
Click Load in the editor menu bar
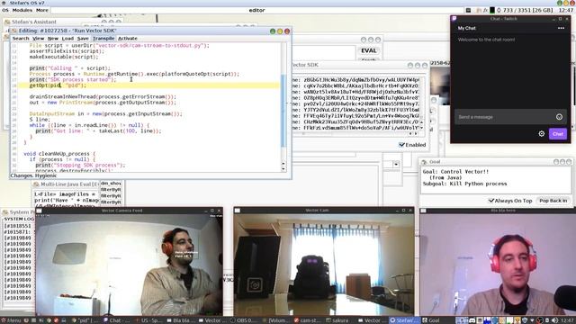tap(67, 38)
